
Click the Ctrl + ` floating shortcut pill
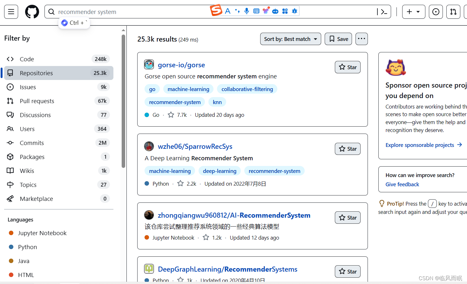point(74,23)
